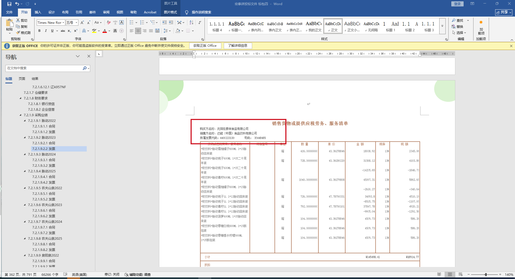Toggle italic formatting
This screenshot has width=515, height=279.
(46, 31)
